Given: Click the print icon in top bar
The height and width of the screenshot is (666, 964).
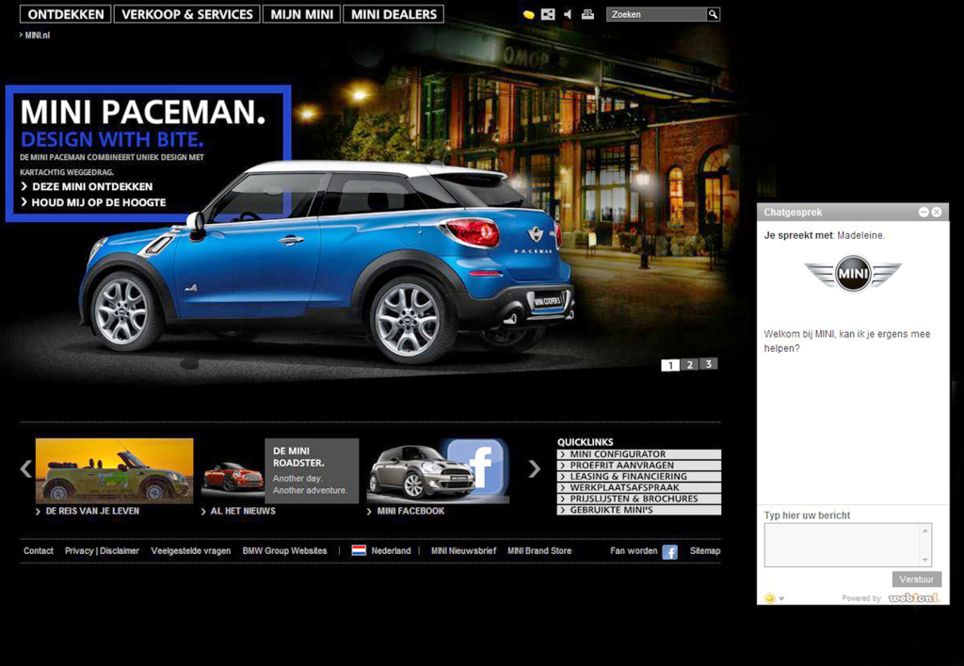Looking at the screenshot, I should click(587, 14).
